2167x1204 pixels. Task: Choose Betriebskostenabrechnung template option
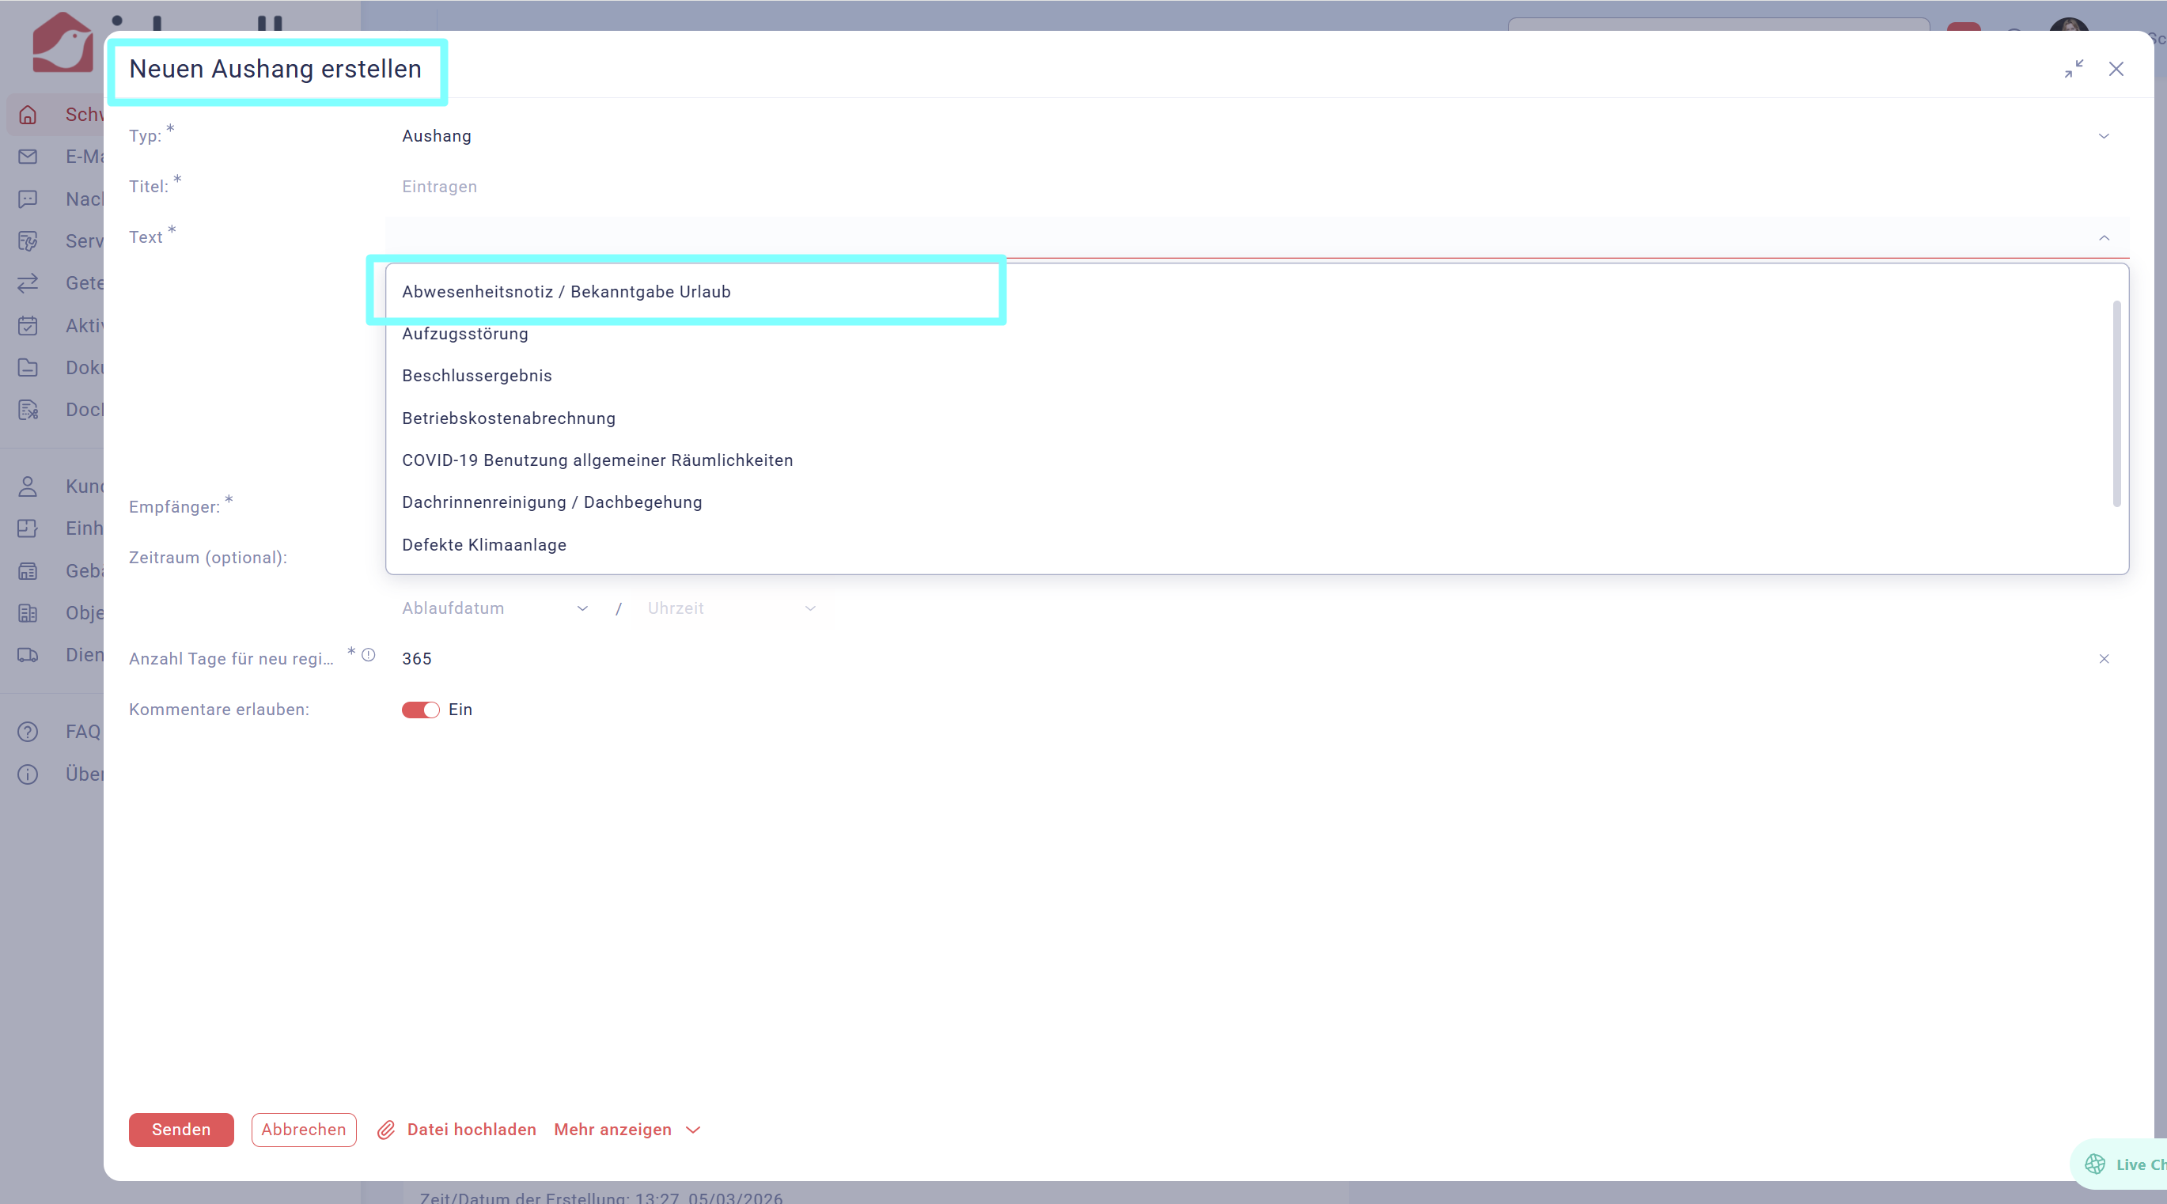pyautogui.click(x=508, y=418)
